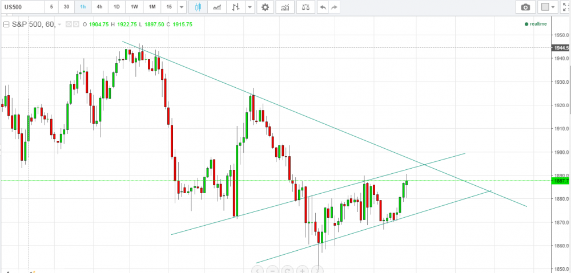Click the US500 symbol input field
Image resolution: width=571 pixels, height=273 pixels.
[x=22, y=7]
